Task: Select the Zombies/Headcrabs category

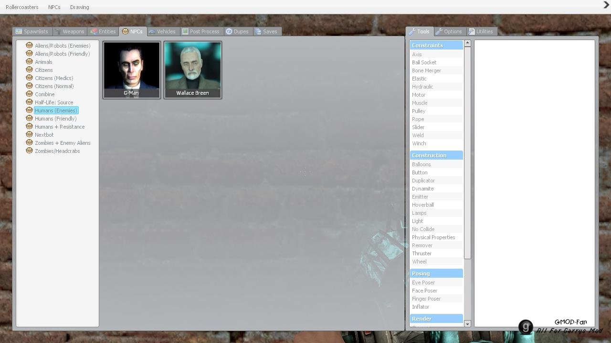Action: 57,151
